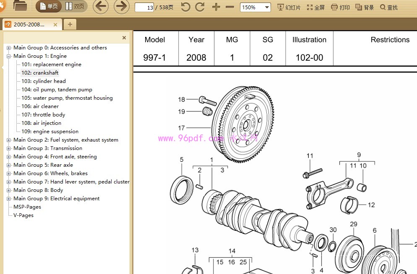This screenshot has width=417, height=274.
Task: Go to the next page arrow
Action: tap(122, 6)
